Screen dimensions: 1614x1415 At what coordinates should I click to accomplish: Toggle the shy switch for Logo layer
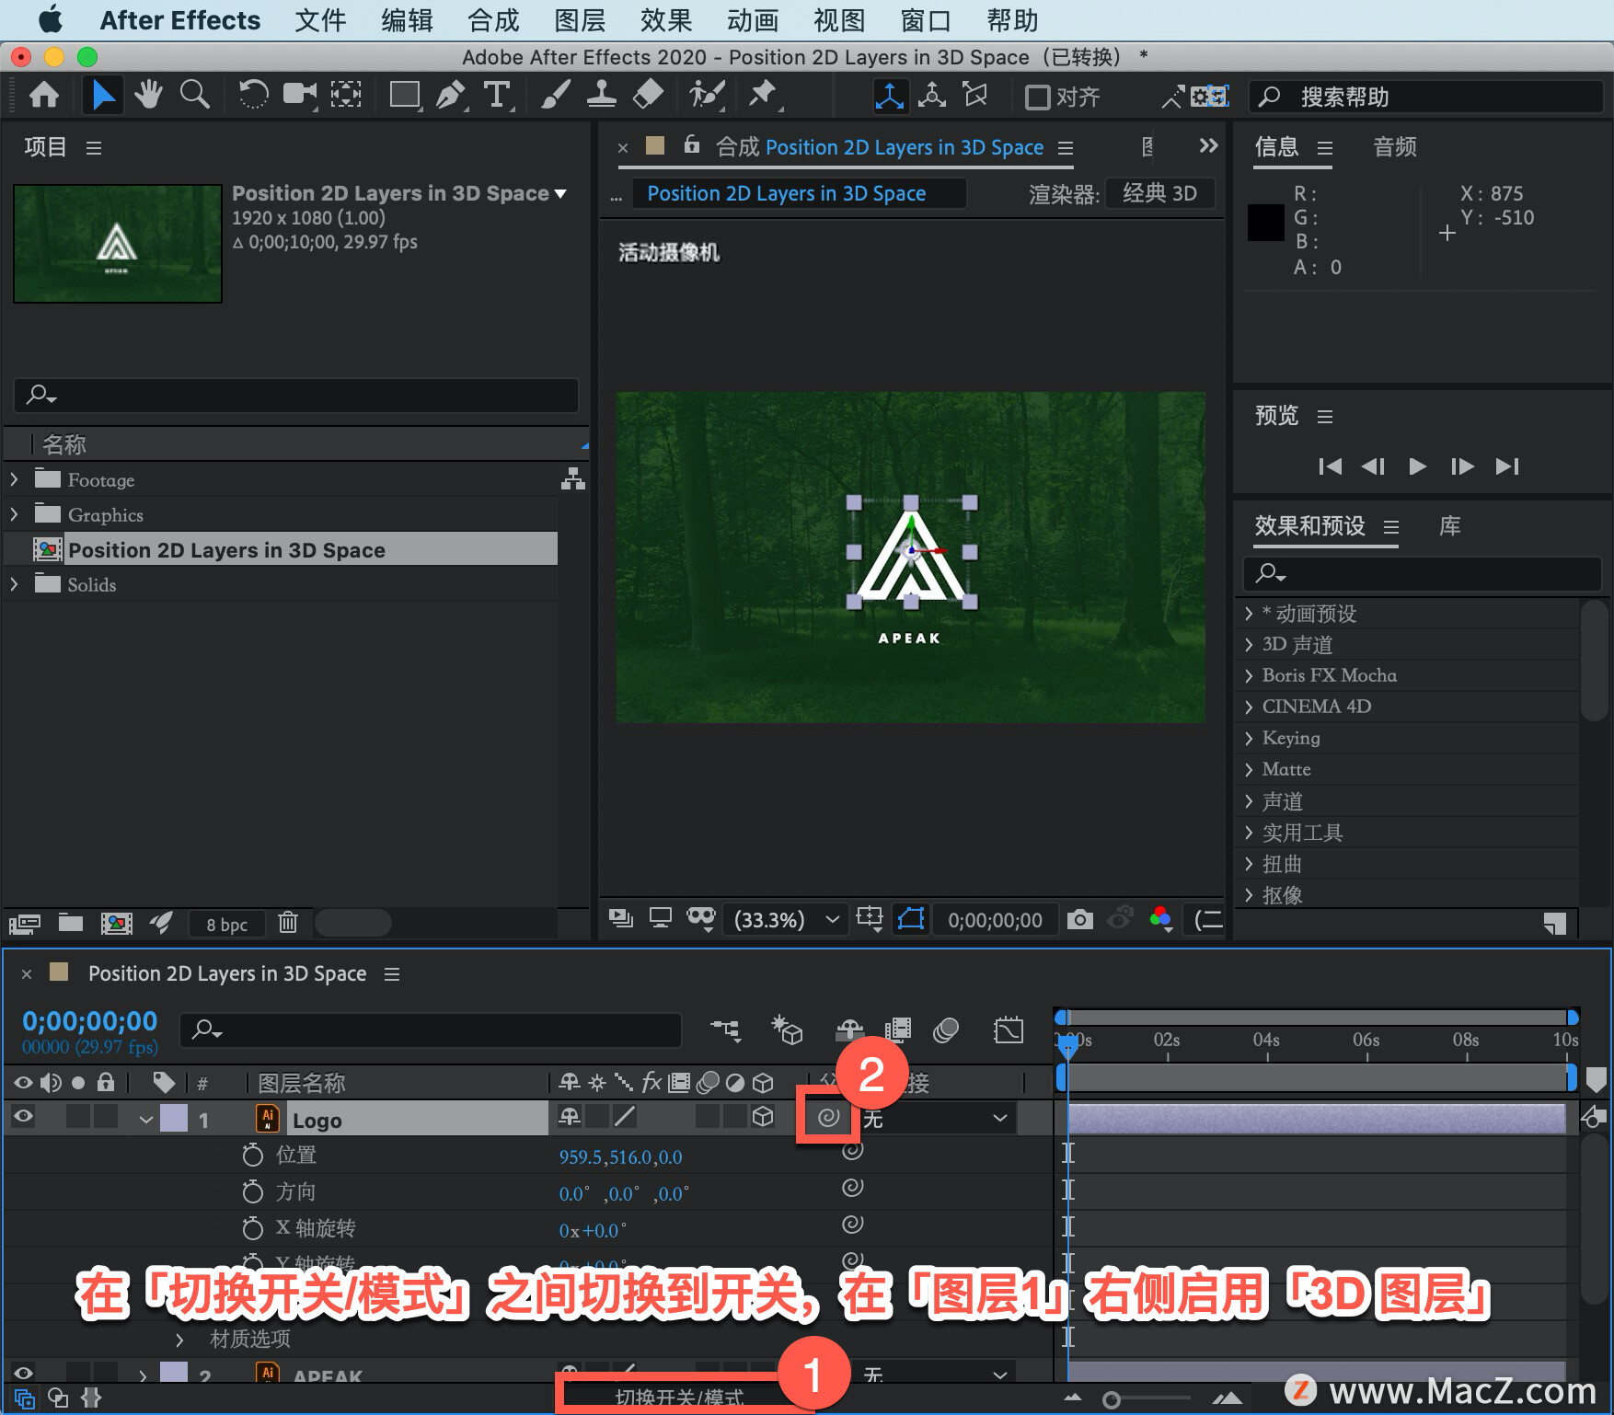click(570, 1116)
